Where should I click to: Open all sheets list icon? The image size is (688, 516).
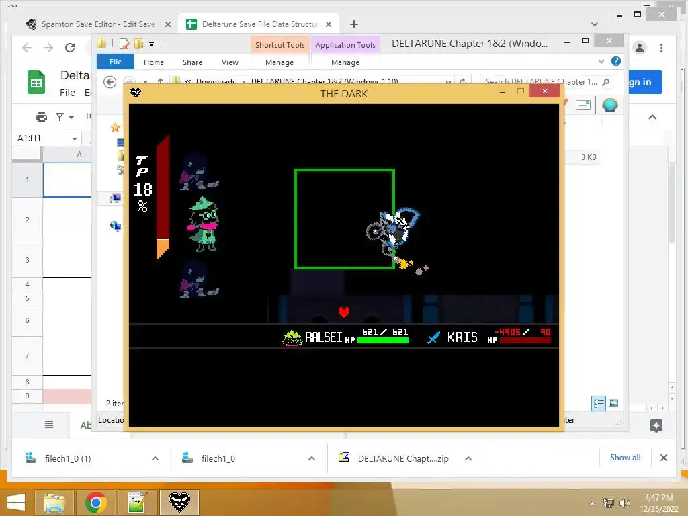tap(49, 425)
